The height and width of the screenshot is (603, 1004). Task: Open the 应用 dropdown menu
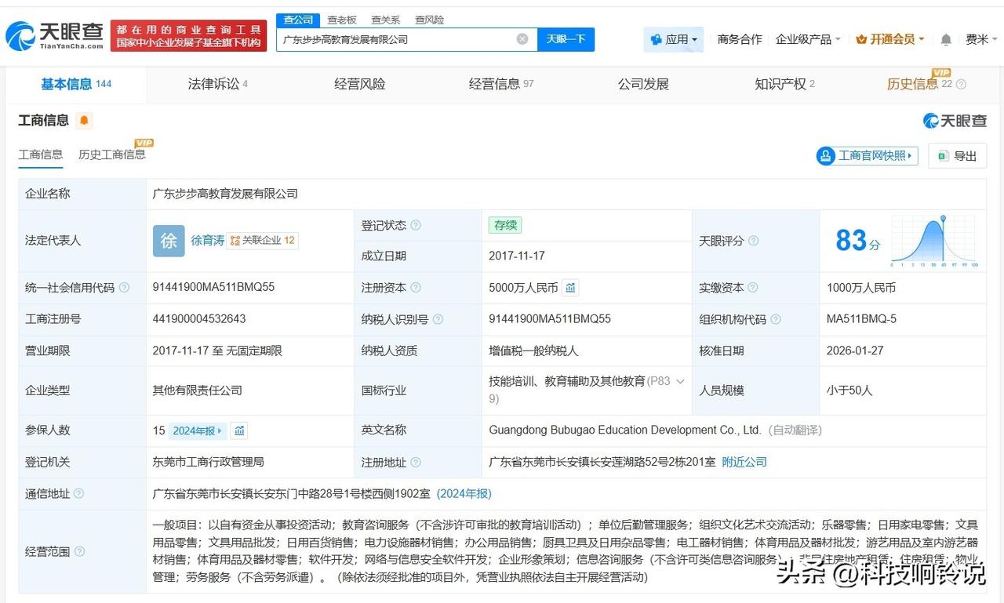674,39
